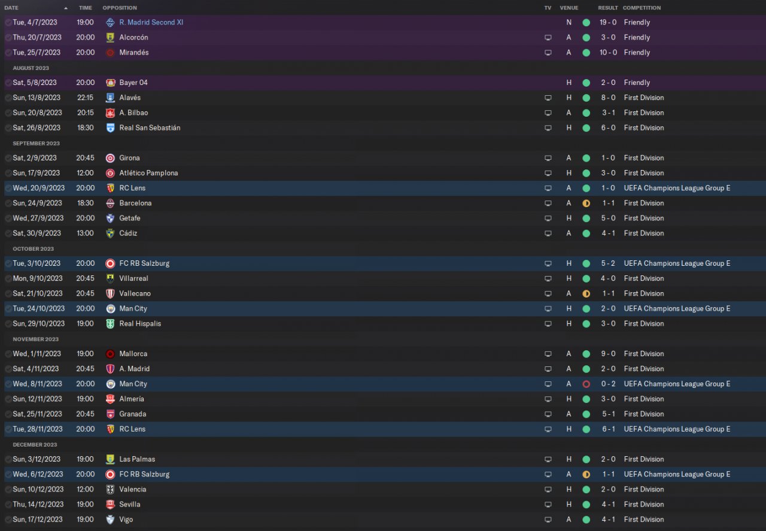
Task: Click the FC RB Salzburg badge on 3/10/2023
Action: click(110, 263)
